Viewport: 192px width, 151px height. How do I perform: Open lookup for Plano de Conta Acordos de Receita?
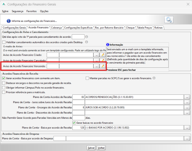click(187, 97)
